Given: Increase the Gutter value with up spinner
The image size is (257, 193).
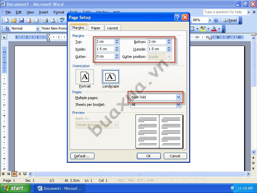Looking at the screenshot, I should coord(117,55).
